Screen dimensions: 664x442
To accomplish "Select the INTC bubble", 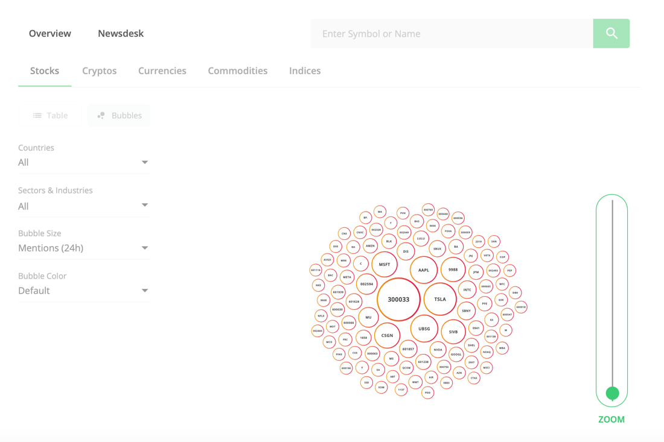I will pyautogui.click(x=467, y=289).
